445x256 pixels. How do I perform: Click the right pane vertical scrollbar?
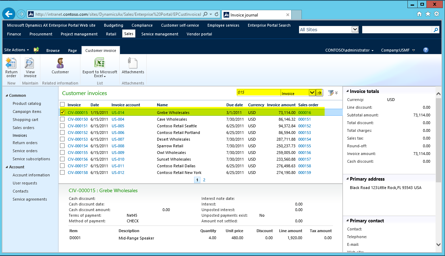coord(438,140)
